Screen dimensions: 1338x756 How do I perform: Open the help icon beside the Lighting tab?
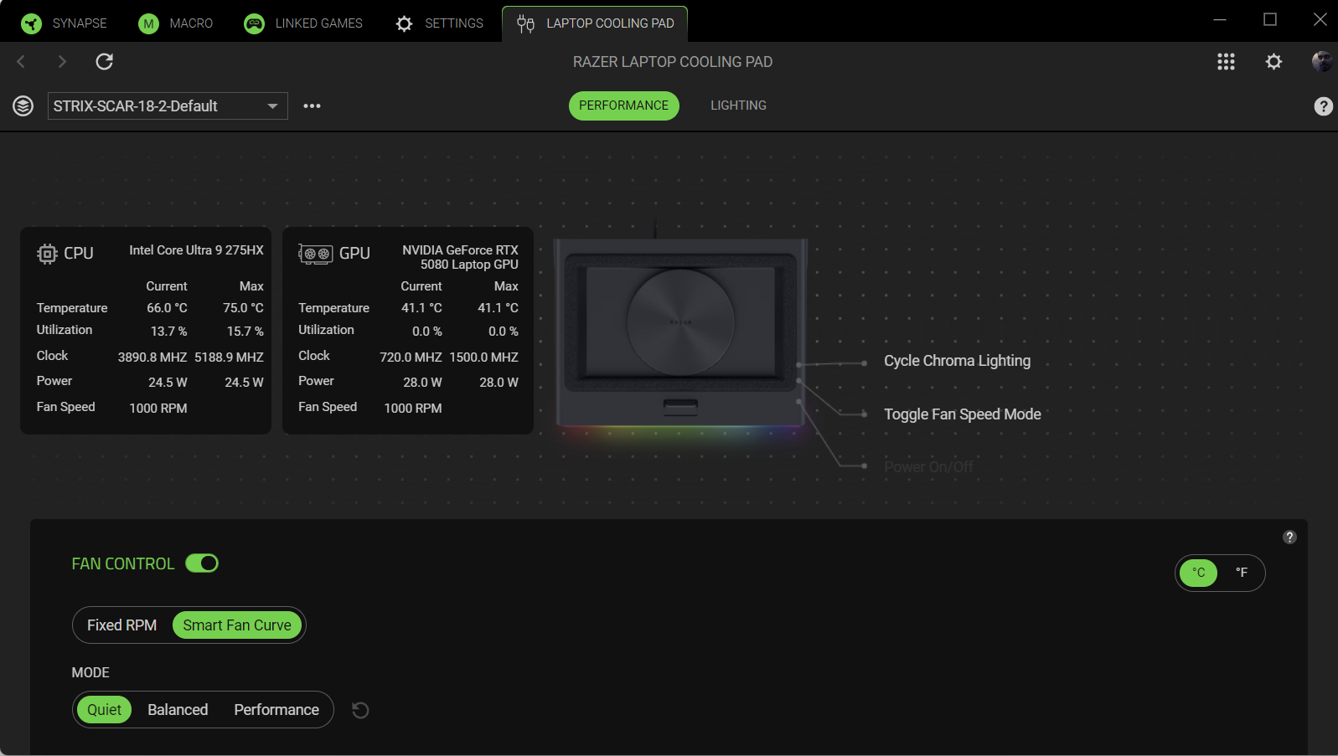click(1323, 106)
